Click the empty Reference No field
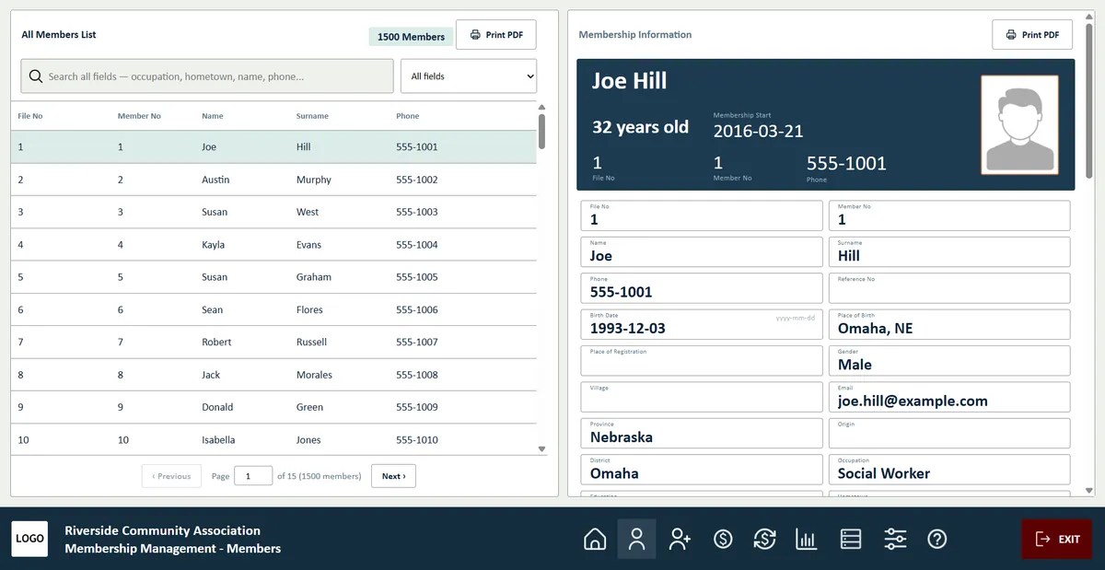The image size is (1105, 570). [x=949, y=288]
